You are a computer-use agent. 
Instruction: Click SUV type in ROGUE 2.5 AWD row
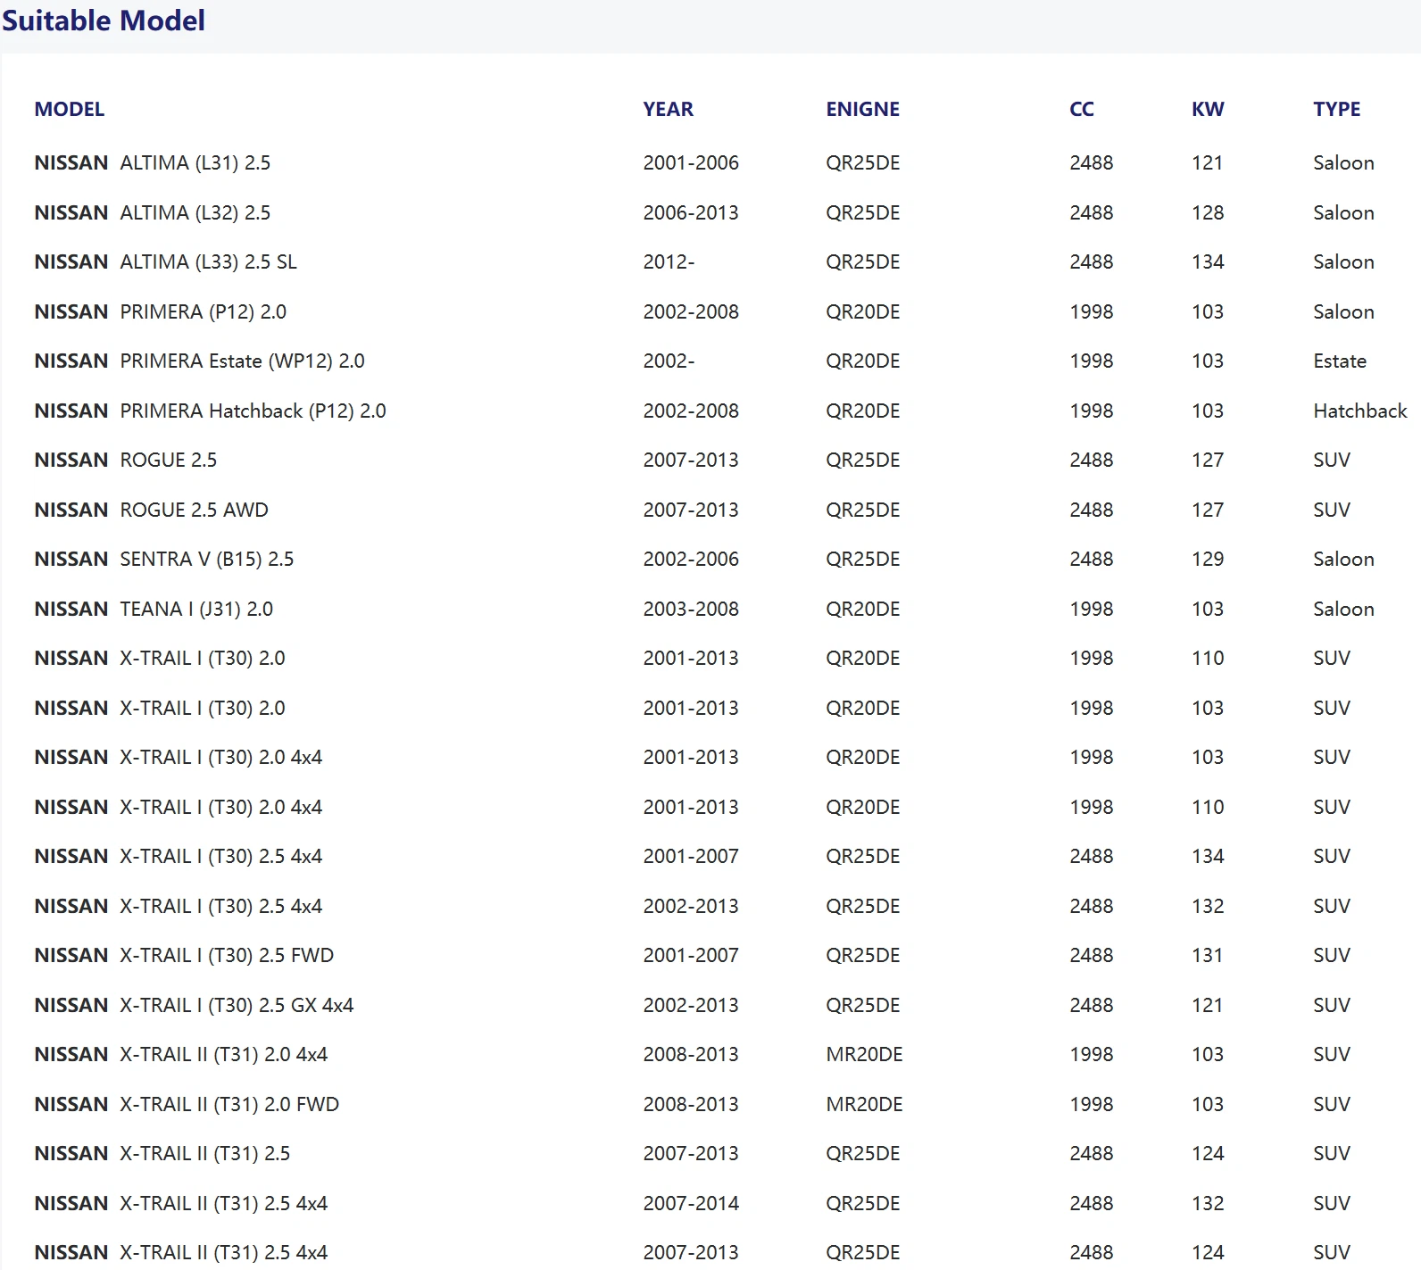(1332, 510)
